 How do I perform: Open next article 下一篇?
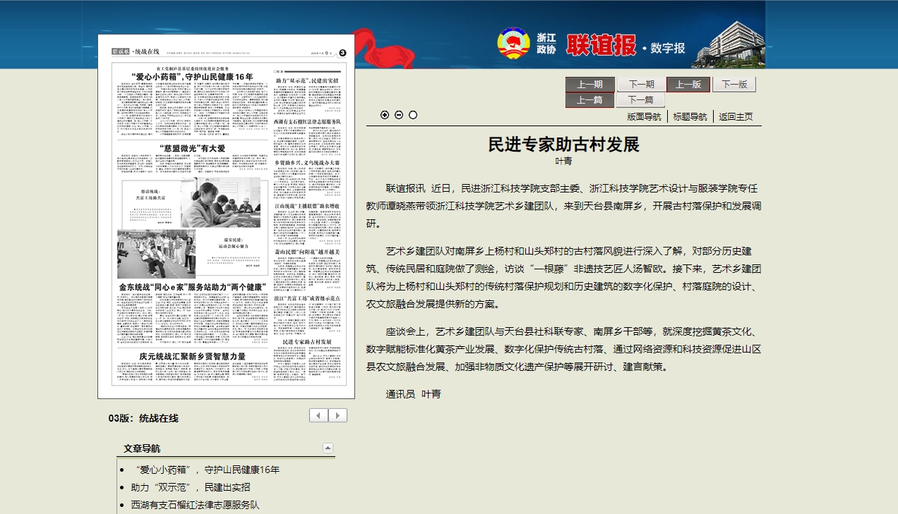[641, 100]
